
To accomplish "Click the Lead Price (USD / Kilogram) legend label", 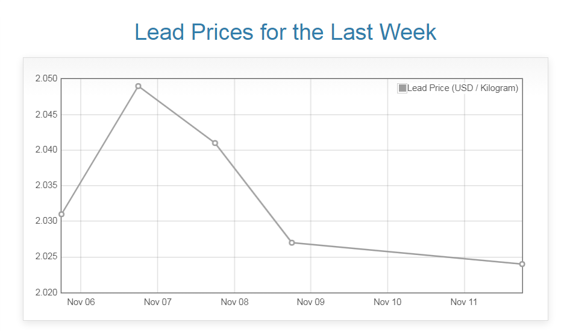I will 463,88.
